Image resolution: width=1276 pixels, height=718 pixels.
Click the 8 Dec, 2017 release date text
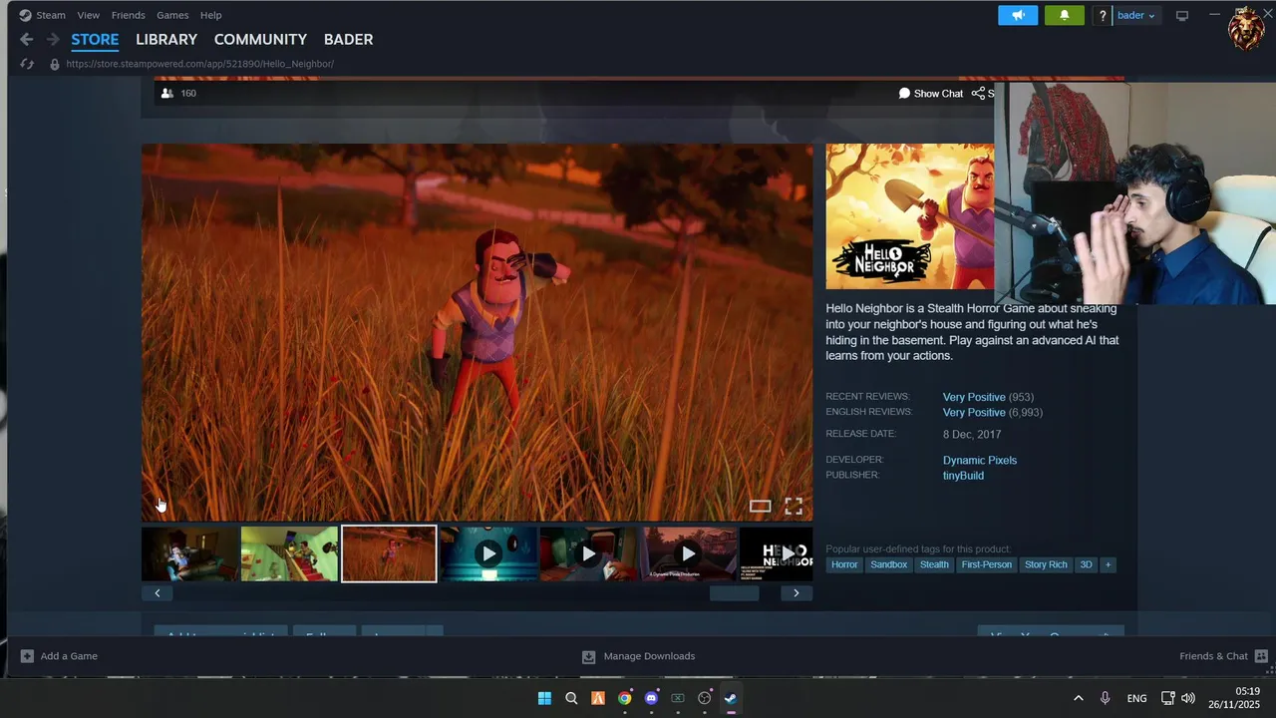pyautogui.click(x=972, y=435)
